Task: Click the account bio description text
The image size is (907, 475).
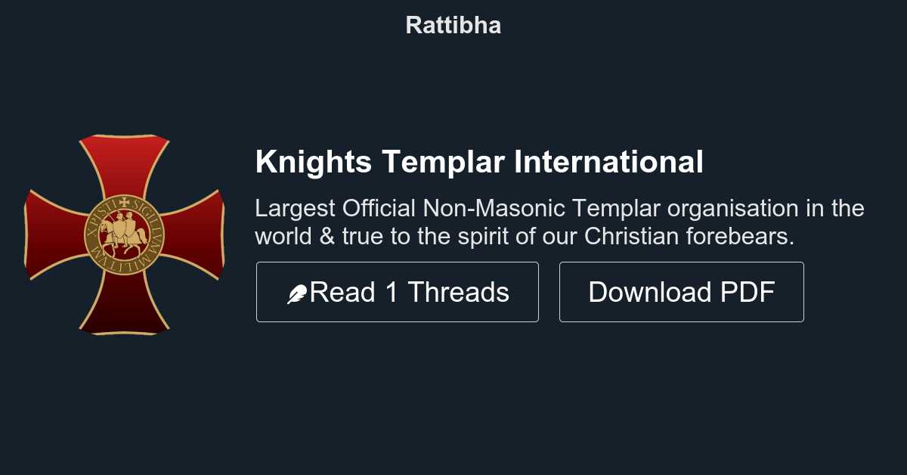Action: [559, 222]
